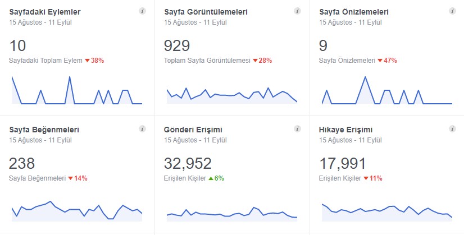Image resolution: width=464 pixels, height=235 pixels.
Task: Click date range under Sayfa Önizlemeleri heading
Action: pos(351,22)
